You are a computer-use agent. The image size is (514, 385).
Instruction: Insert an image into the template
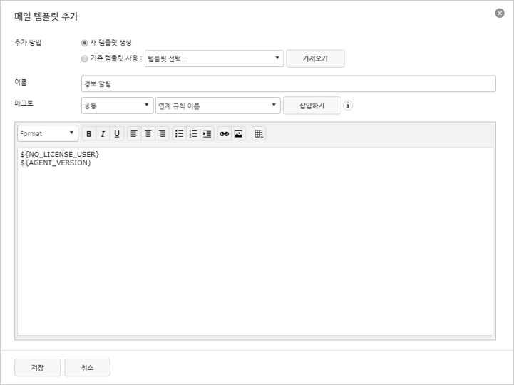[238, 133]
